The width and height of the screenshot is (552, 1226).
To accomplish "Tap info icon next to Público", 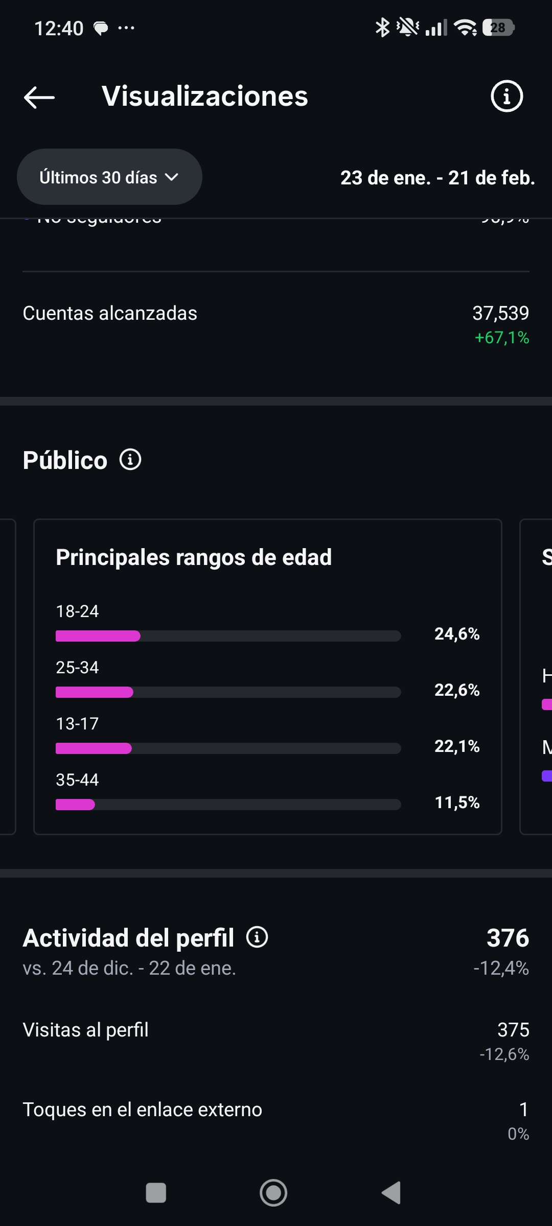I will click(x=130, y=459).
